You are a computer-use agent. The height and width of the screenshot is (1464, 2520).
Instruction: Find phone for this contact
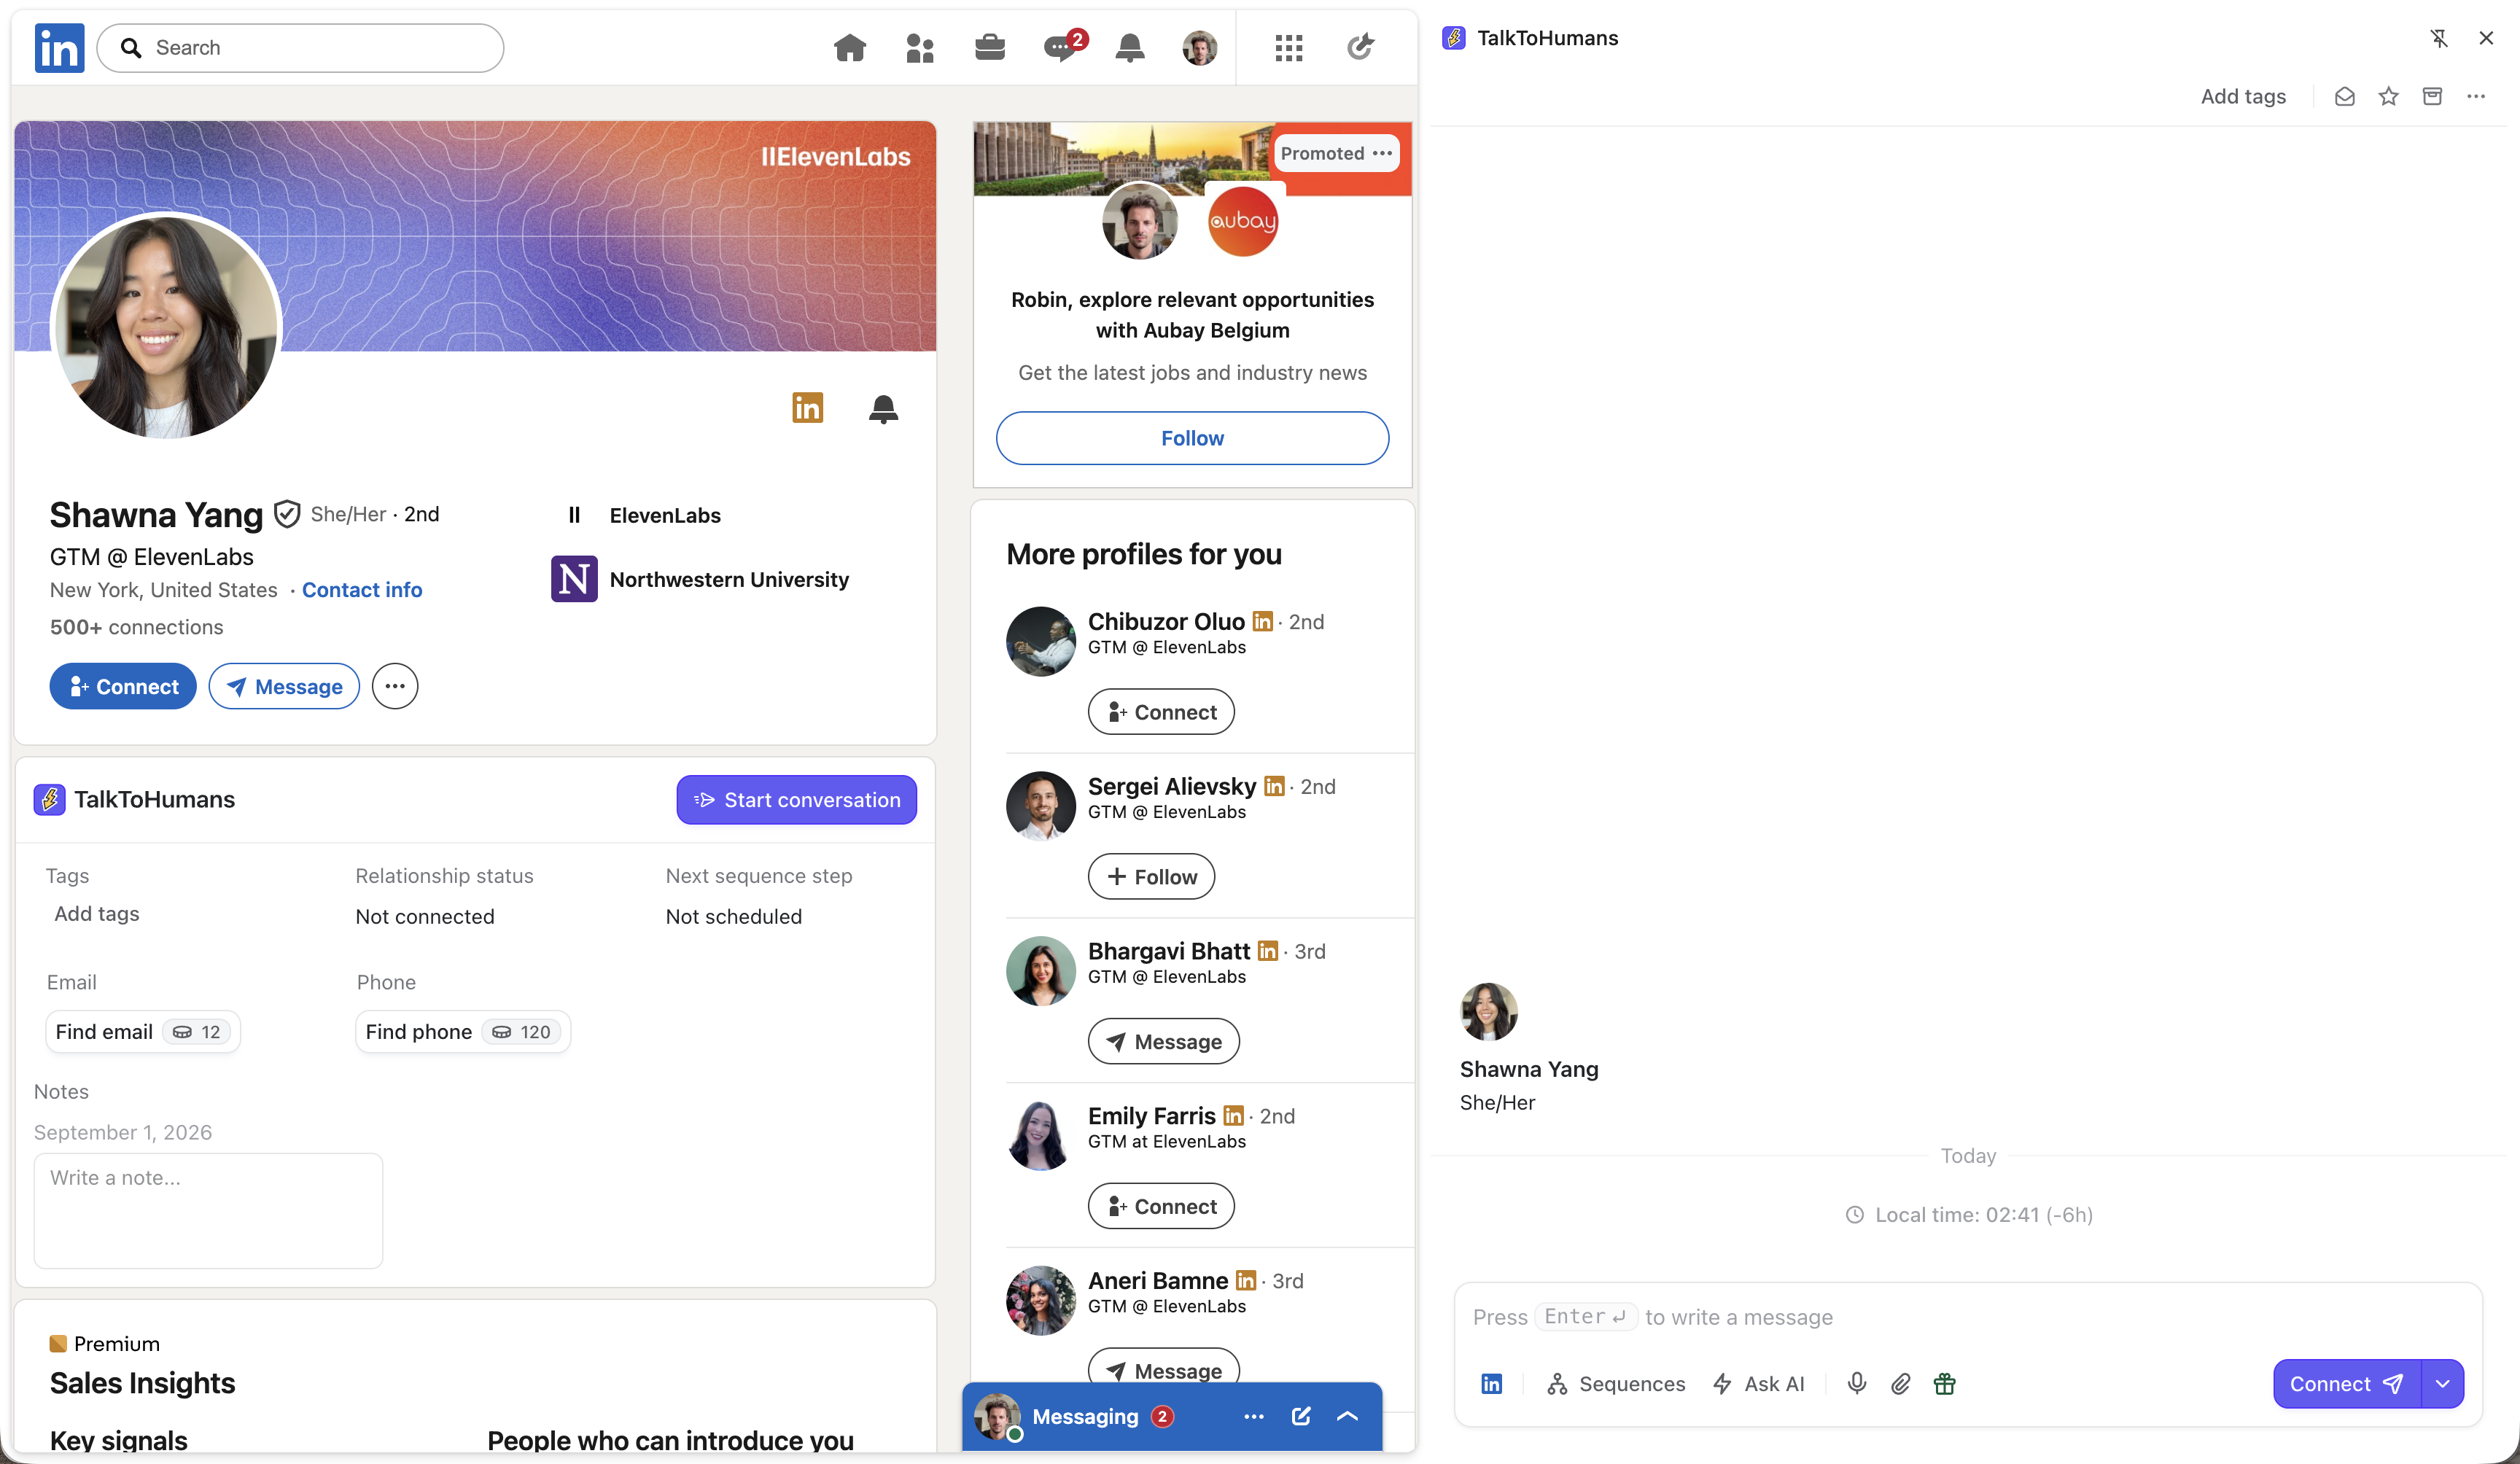tap(463, 1031)
